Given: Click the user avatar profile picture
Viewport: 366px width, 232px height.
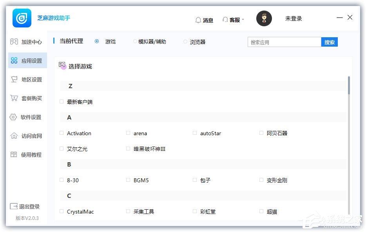Looking at the screenshot, I should (264, 18).
